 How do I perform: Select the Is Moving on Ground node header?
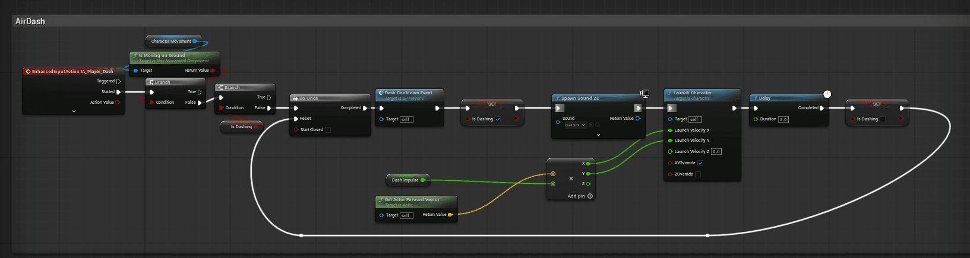175,58
